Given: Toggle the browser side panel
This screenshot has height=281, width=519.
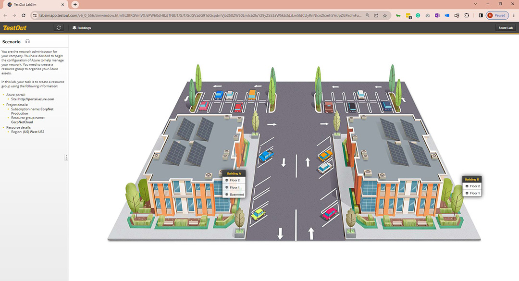Looking at the screenshot, I should [x=481, y=15].
